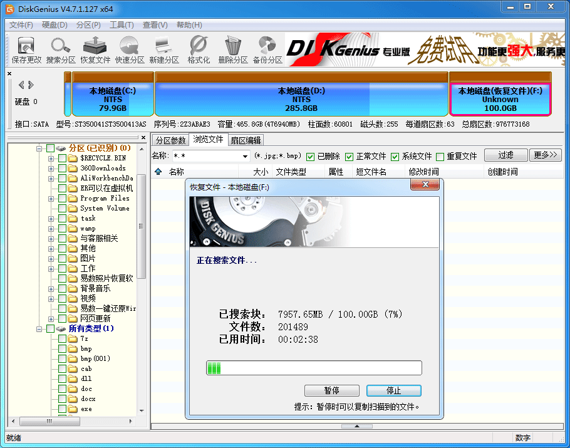This screenshot has width=570, height=448.
Task: Stop the scan with 停止 button
Action: pyautogui.click(x=394, y=390)
